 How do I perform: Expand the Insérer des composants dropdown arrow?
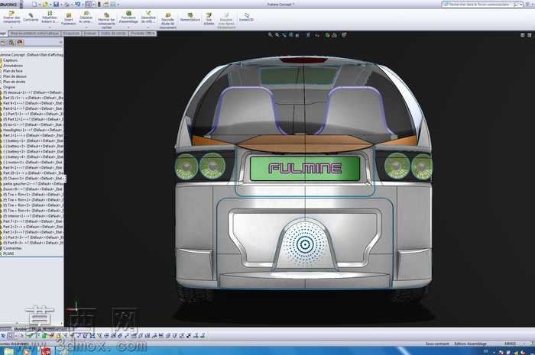(x=11, y=27)
